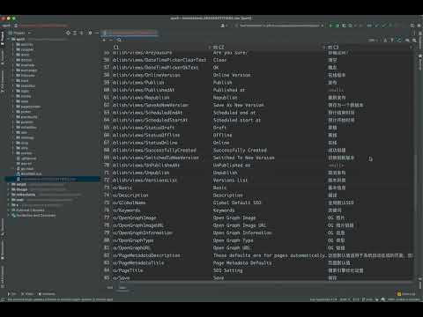Open Search Everywhere magnifier at top right
This screenshot has height=317, width=423.
[x=412, y=26]
